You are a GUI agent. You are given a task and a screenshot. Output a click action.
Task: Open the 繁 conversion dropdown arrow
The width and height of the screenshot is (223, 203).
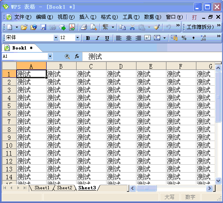coord(113,27)
